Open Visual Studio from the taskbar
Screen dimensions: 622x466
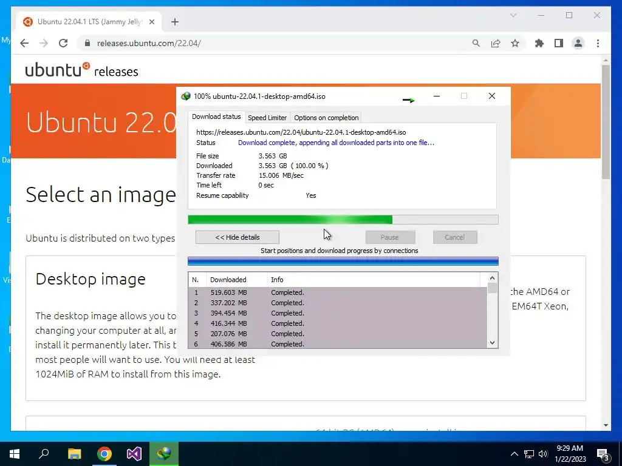point(134,454)
